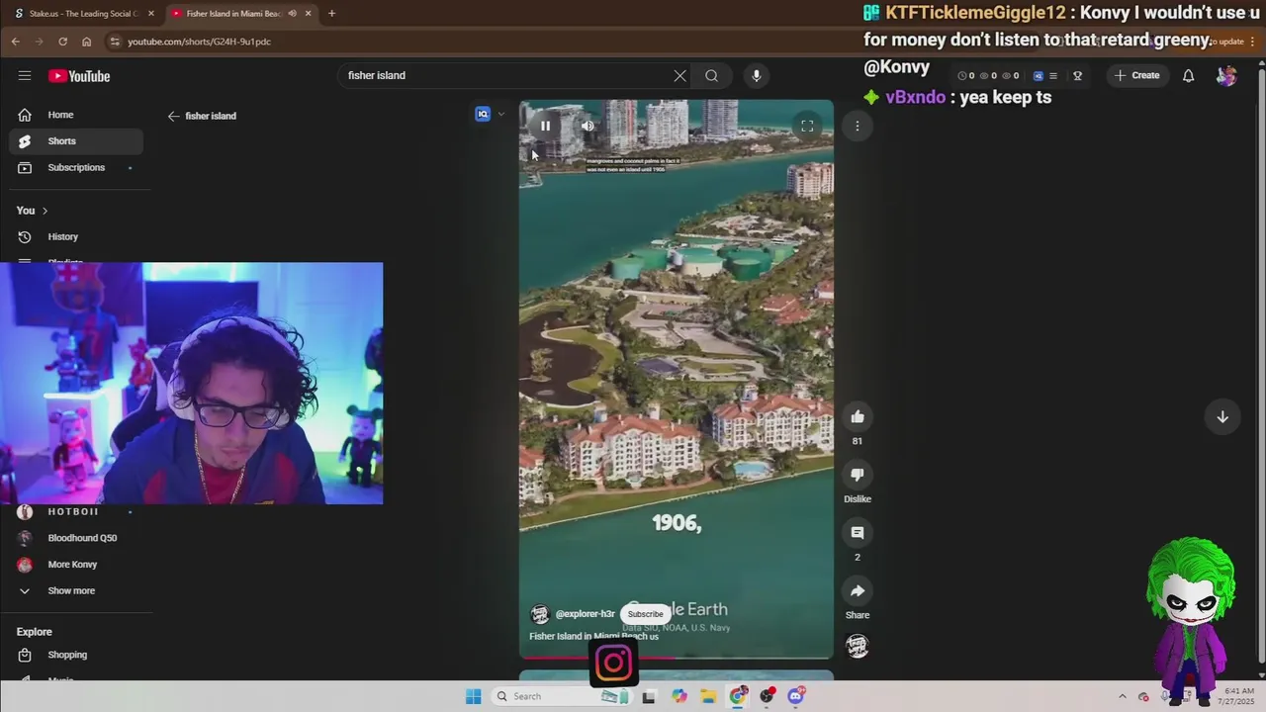1266x712 pixels.
Task: Mute the Short's volume
Action: 588,126
